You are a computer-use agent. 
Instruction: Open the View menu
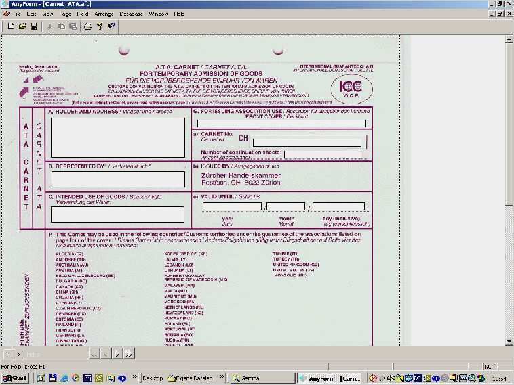[47, 14]
